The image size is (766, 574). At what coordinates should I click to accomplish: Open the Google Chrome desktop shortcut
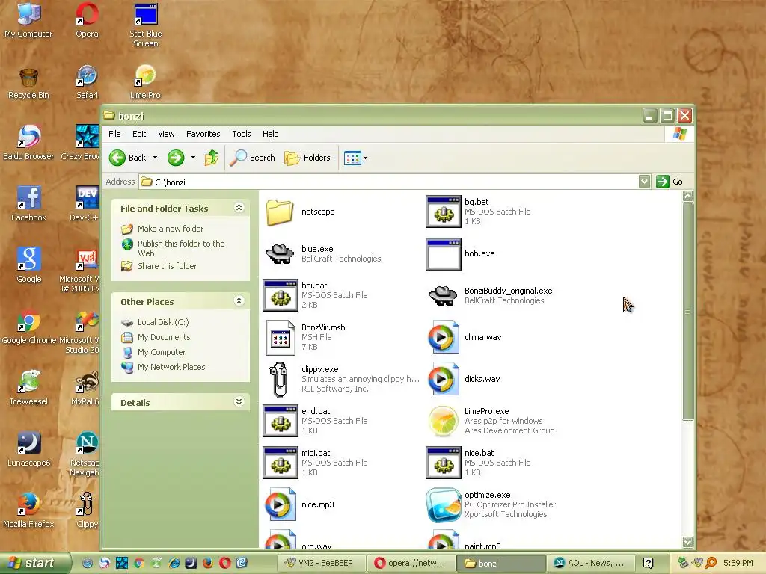point(28,327)
